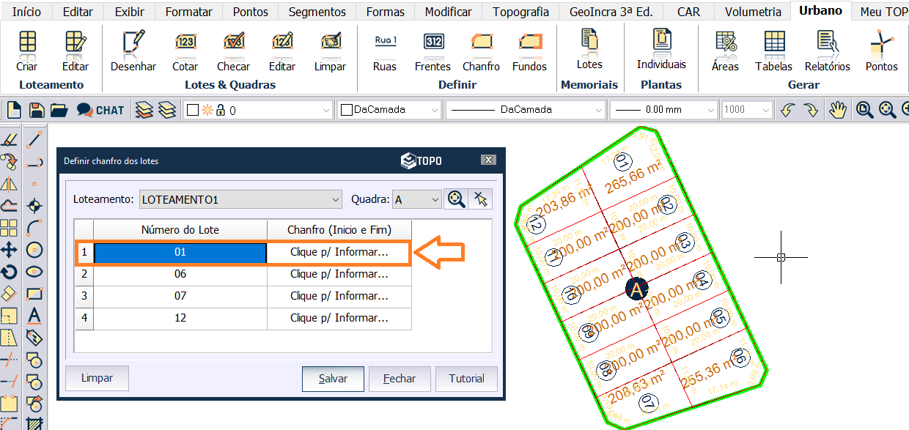Open the CHAT tool in the toolbar
This screenshot has height=430, width=909.
[x=100, y=109]
